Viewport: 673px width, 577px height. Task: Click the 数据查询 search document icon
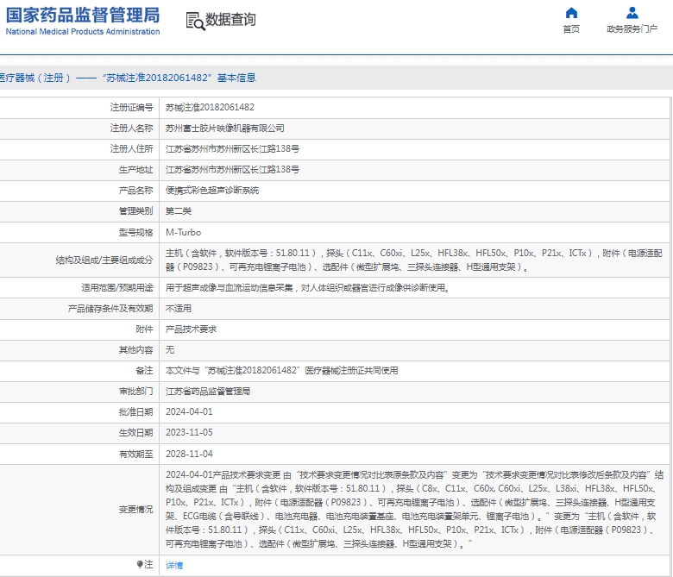(x=195, y=21)
